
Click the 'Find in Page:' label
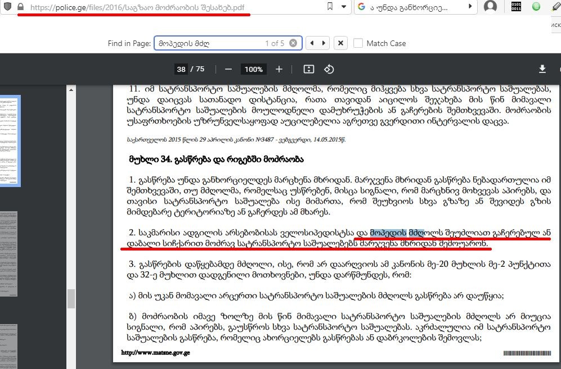(129, 43)
